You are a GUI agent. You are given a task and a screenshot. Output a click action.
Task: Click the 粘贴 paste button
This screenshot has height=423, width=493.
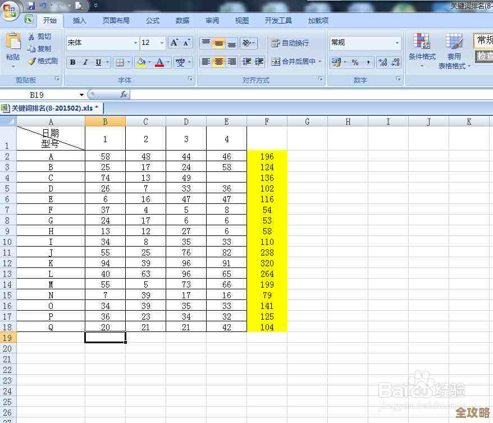coord(13,48)
